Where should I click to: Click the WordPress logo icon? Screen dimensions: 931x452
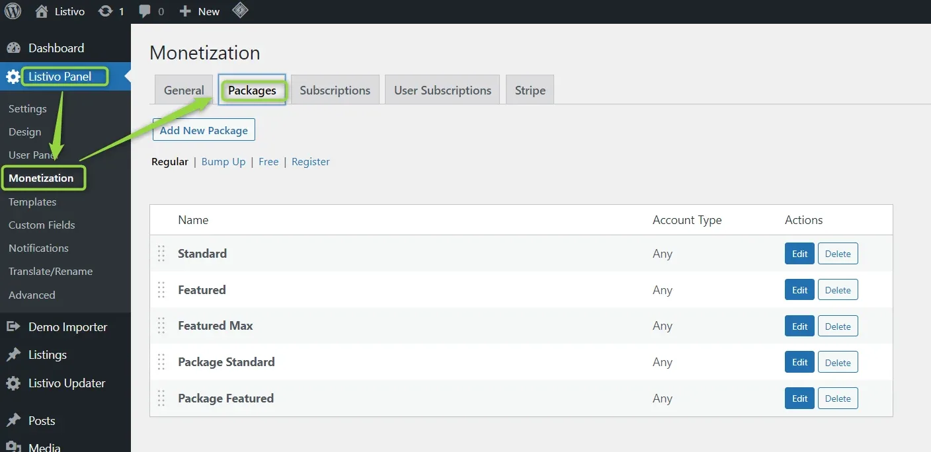pos(13,11)
